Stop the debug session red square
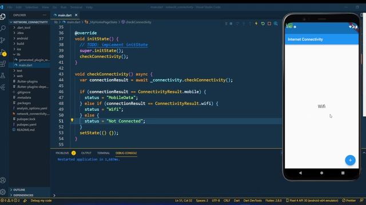 coord(269,23)
